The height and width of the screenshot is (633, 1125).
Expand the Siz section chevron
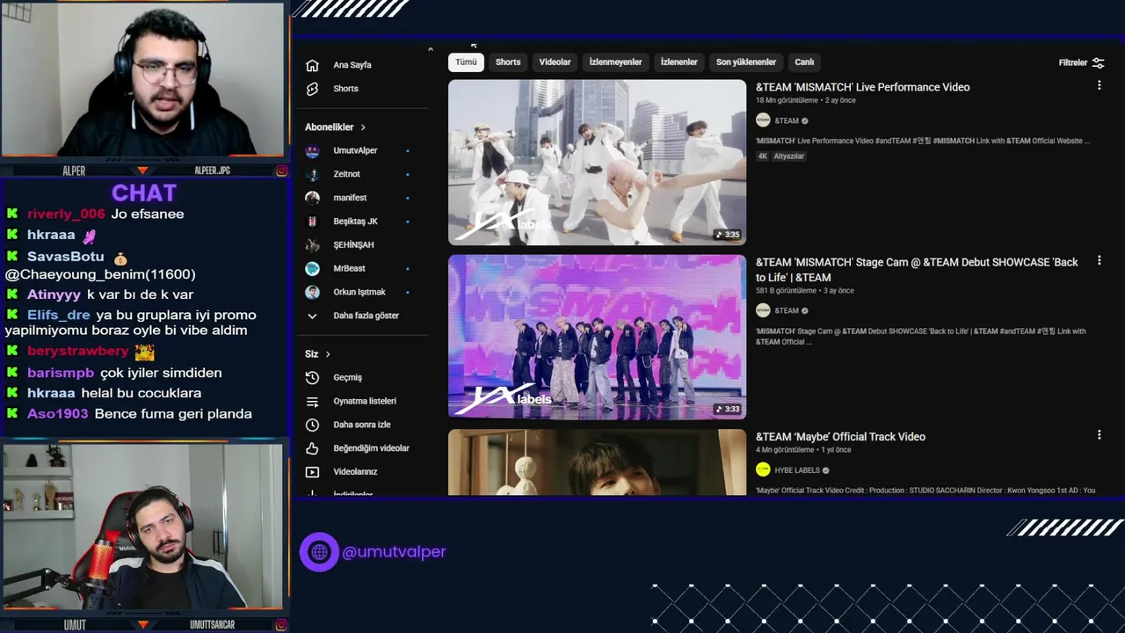pos(328,354)
